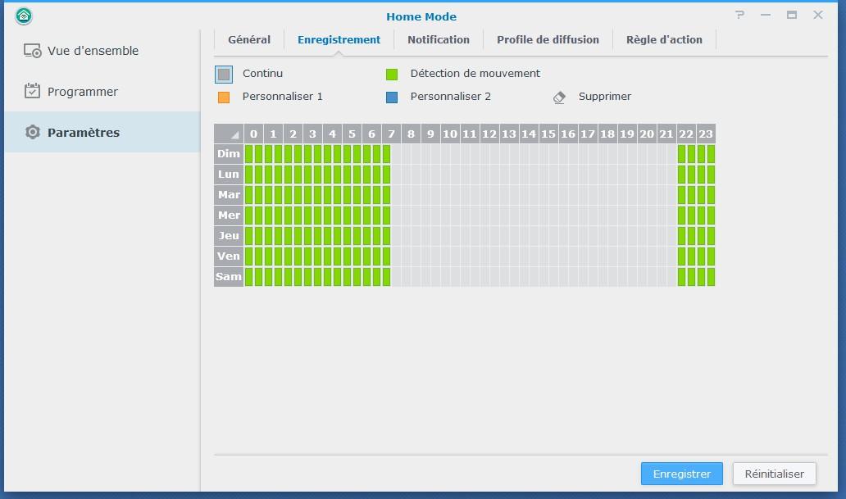Open Programmer in the sidebar
The image size is (846, 499).
(82, 92)
